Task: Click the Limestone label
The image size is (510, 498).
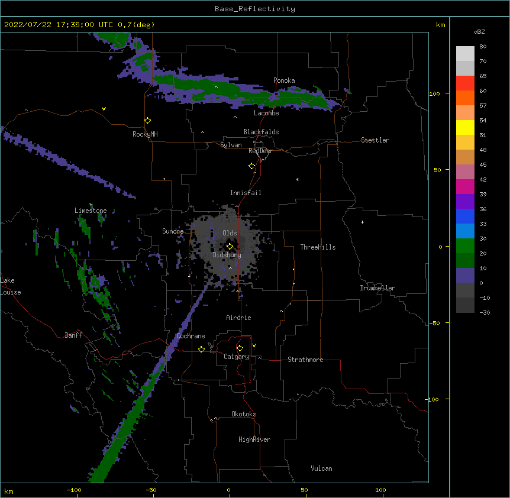Action: coord(91,211)
